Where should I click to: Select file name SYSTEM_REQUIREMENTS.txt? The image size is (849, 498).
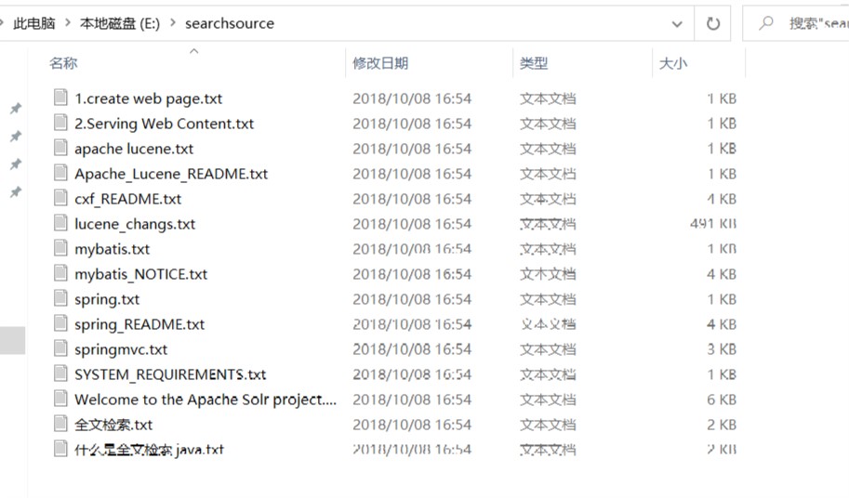coord(170,374)
